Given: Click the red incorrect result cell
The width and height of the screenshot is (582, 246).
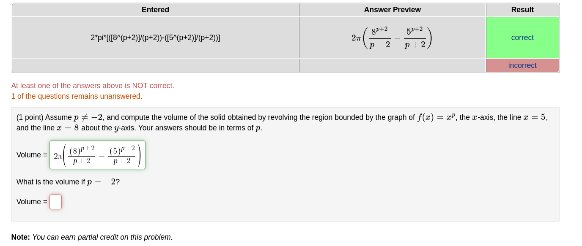Looking at the screenshot, I should click(x=522, y=65).
